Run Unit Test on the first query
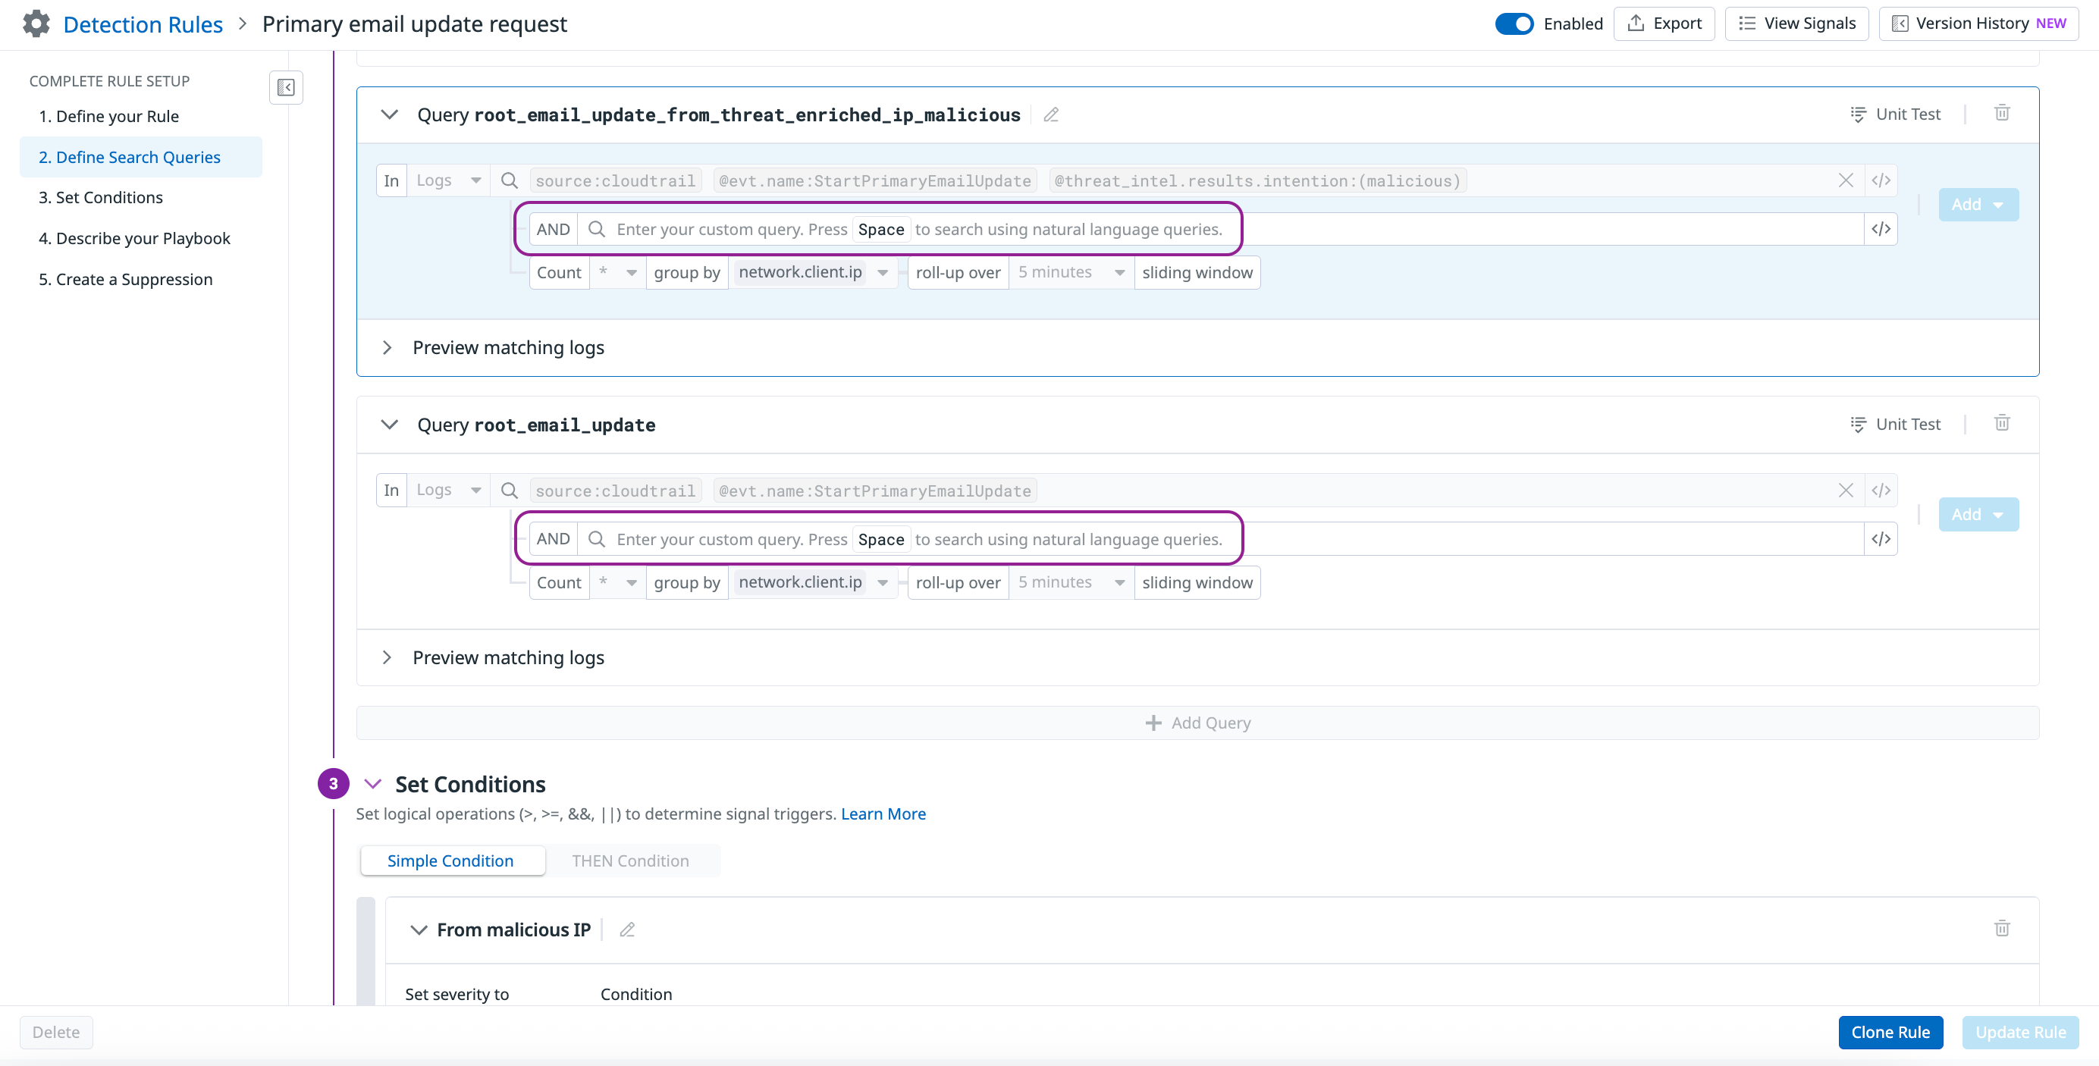This screenshot has width=2099, height=1066. [1894, 113]
